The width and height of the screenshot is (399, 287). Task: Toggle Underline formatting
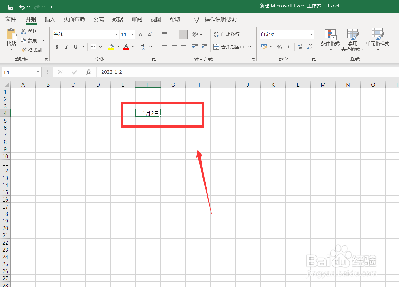(x=76, y=47)
